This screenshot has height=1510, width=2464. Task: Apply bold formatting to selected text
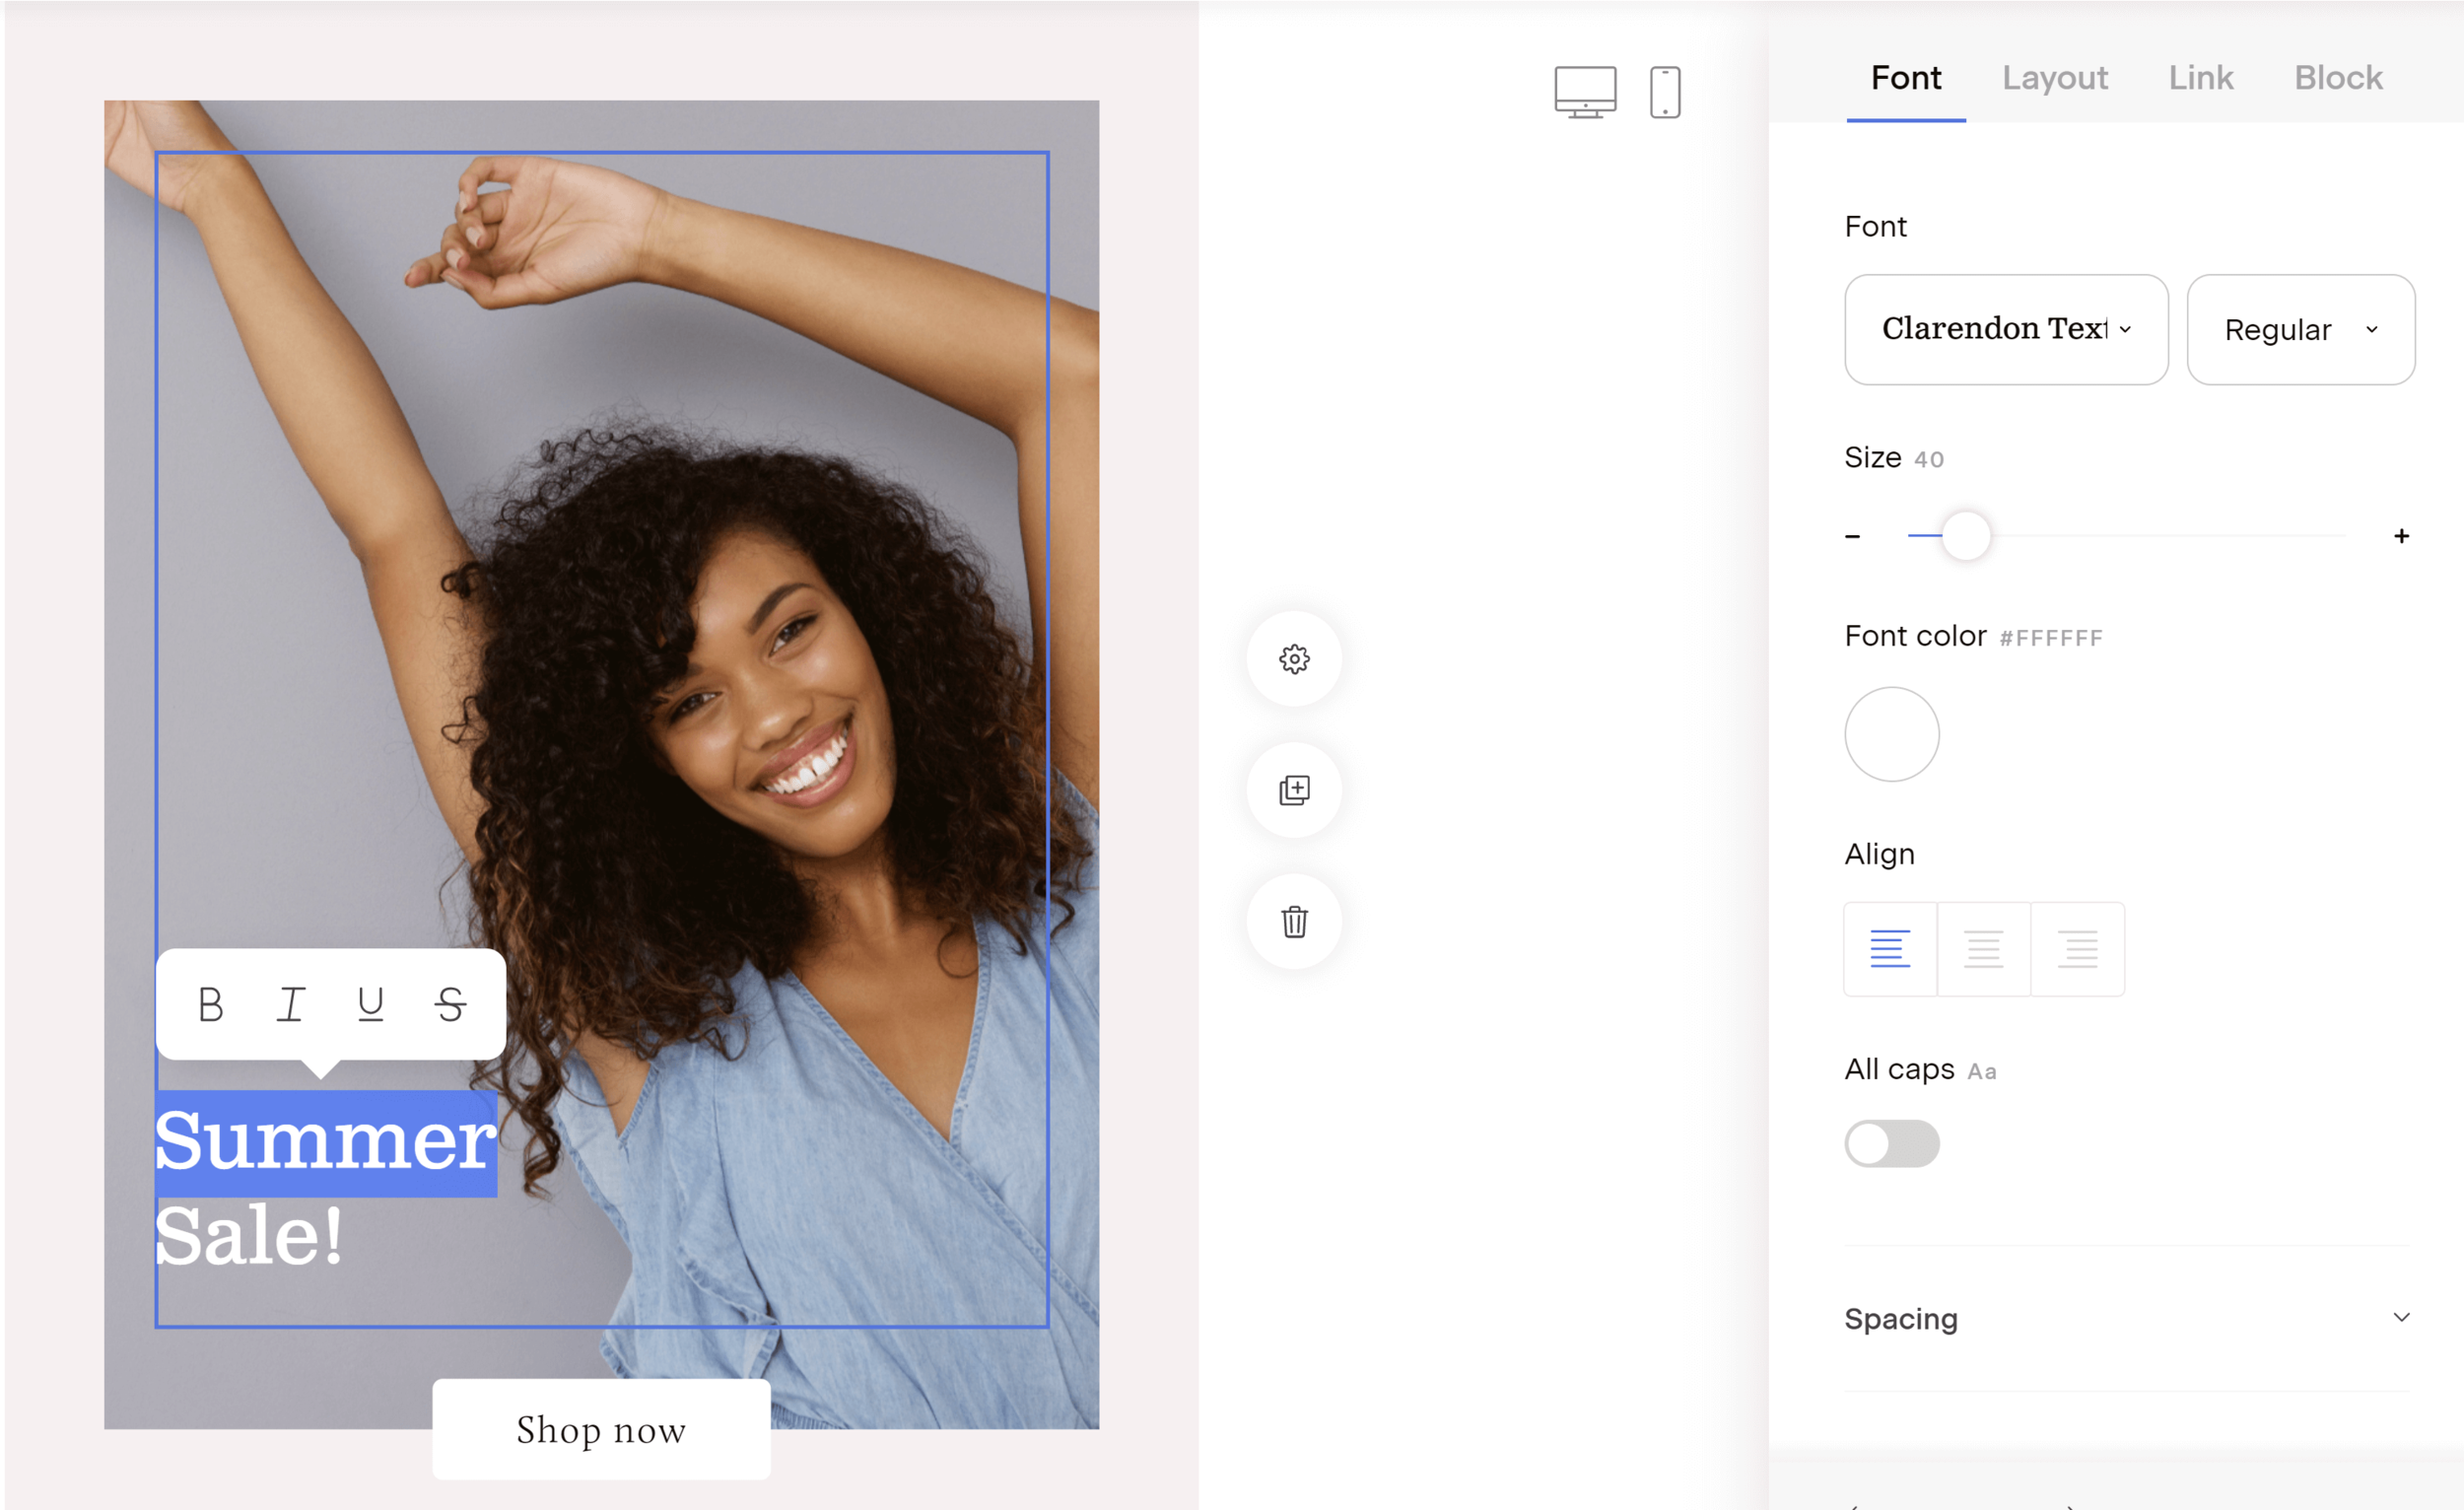pyautogui.click(x=210, y=1004)
